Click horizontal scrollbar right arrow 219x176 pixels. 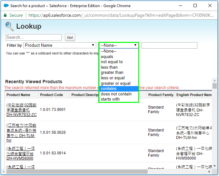pos(209,172)
